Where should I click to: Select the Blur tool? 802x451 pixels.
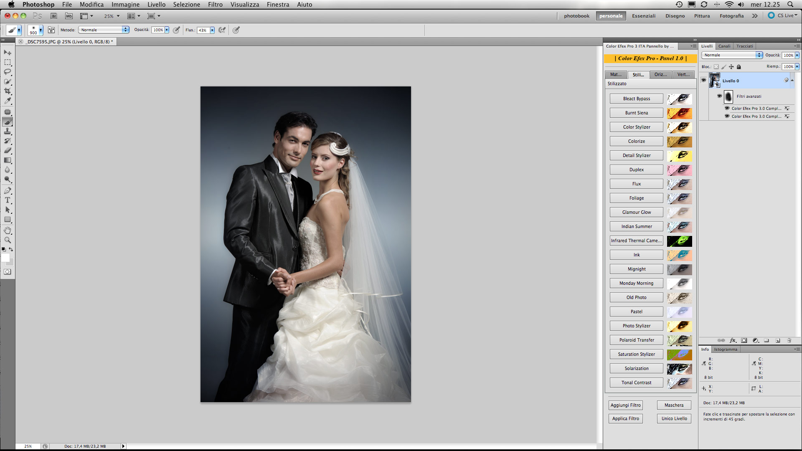8,170
